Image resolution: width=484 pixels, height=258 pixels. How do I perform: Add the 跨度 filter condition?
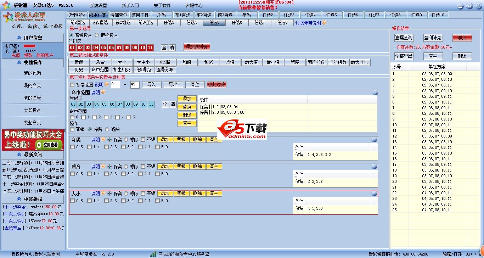tap(295, 62)
